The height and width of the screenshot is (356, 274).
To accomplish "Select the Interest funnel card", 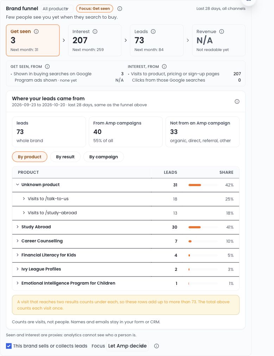I will click(95, 40).
